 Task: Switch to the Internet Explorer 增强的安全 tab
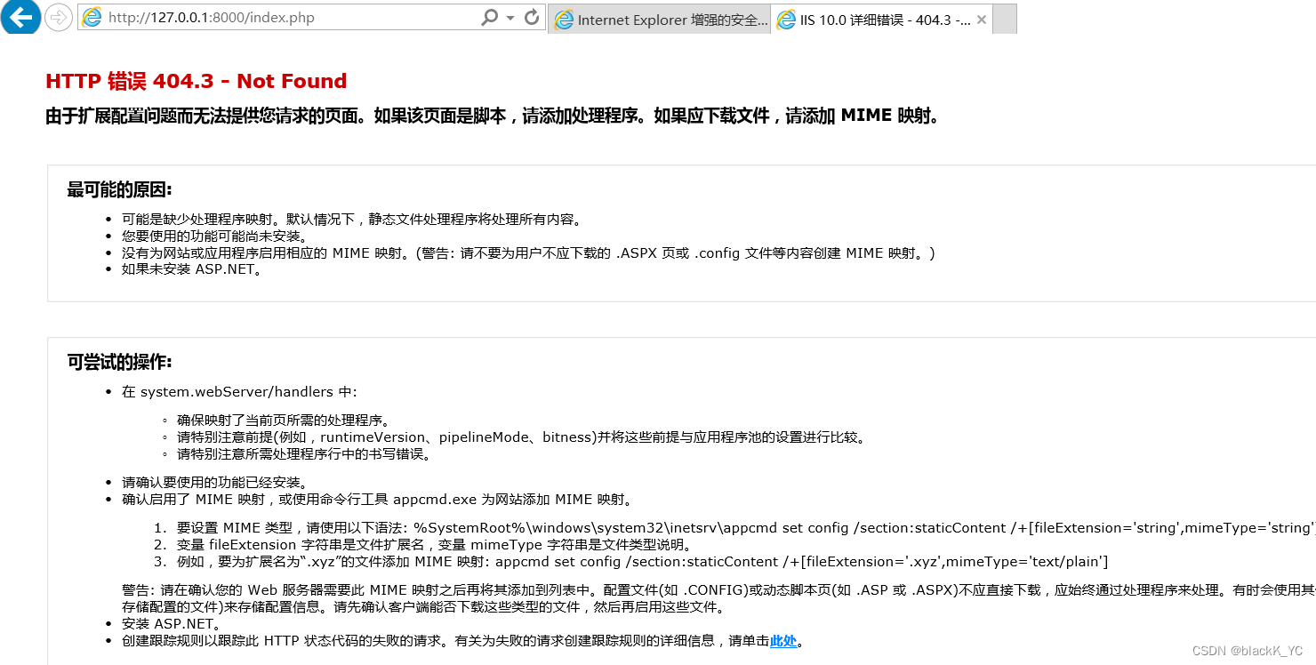pyautogui.click(x=660, y=20)
